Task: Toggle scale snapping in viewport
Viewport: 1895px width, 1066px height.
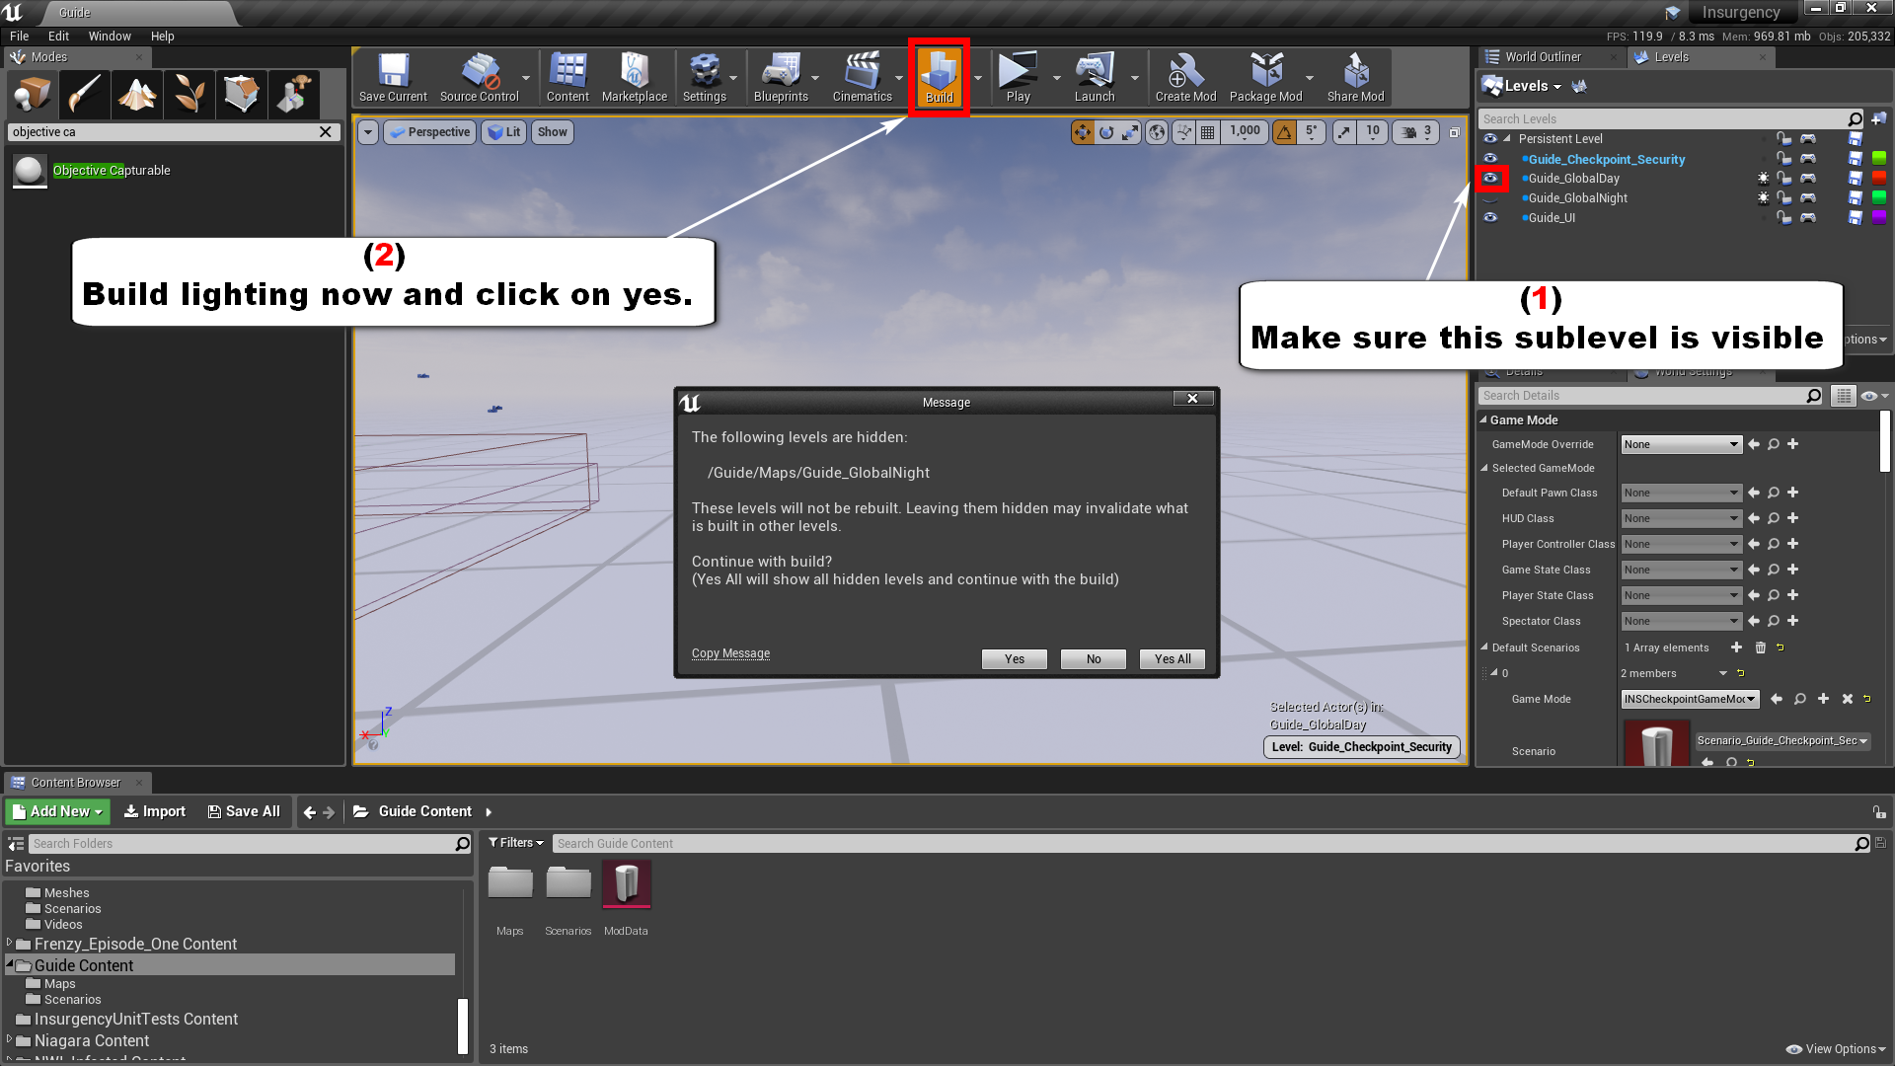Action: (x=1344, y=132)
